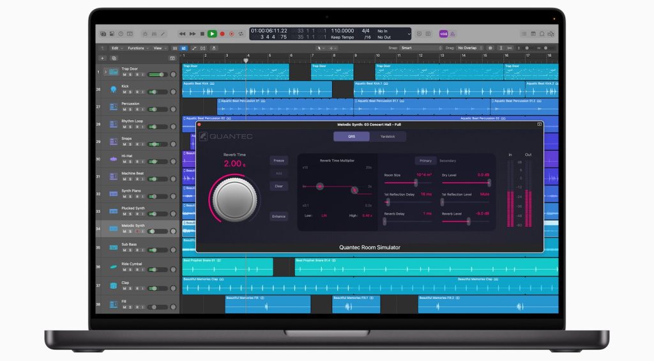The image size is (654, 361).
Task: Click the Kick track drum icon
Action: [114, 89]
